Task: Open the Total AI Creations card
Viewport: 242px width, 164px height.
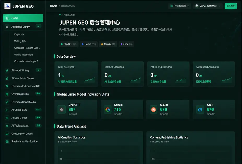Action: pos(122,74)
